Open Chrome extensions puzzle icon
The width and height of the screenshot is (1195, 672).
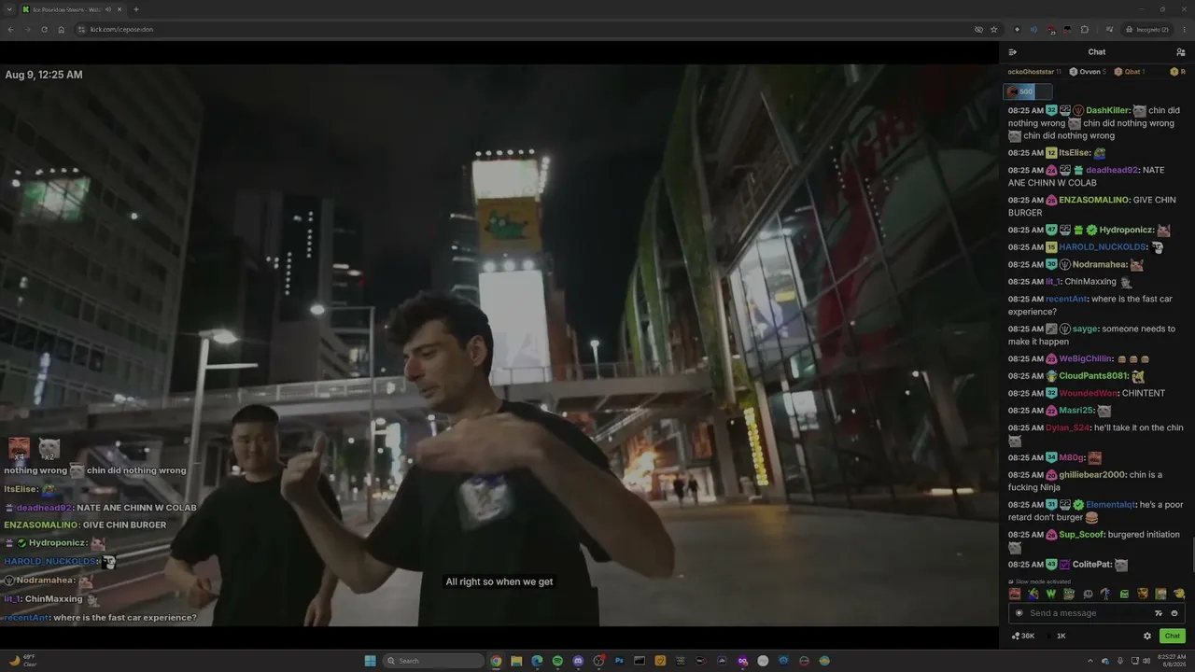point(1085,29)
